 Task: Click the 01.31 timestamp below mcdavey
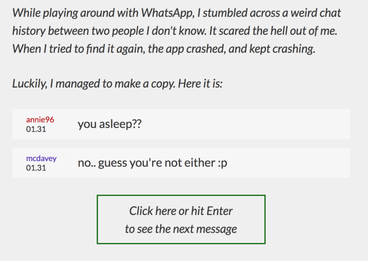pos(36,168)
